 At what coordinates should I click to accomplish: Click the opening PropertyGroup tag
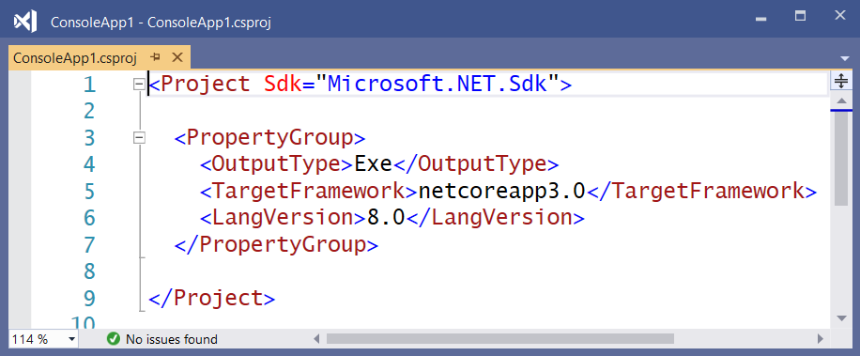269,138
